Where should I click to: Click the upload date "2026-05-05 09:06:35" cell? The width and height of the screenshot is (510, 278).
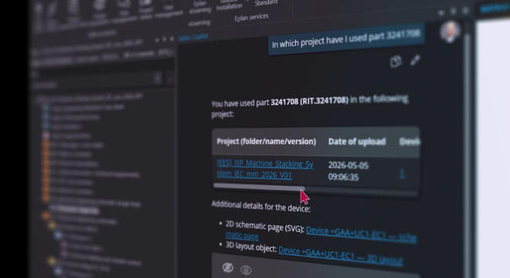pyautogui.click(x=348, y=171)
